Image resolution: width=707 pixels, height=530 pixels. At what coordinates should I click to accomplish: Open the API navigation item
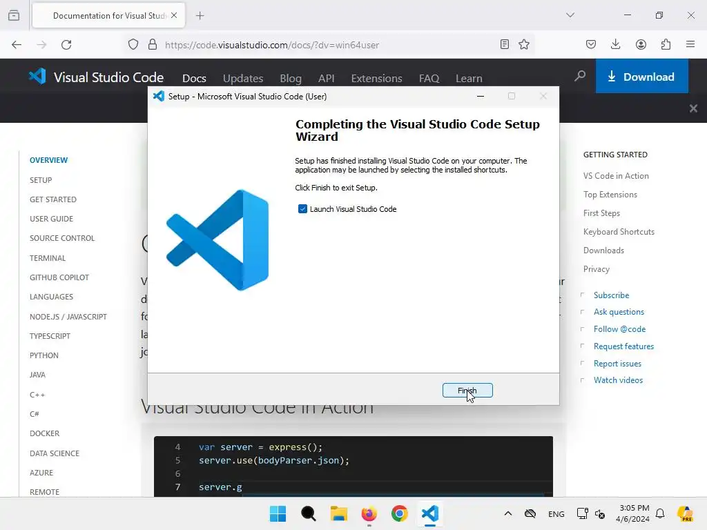click(x=327, y=79)
